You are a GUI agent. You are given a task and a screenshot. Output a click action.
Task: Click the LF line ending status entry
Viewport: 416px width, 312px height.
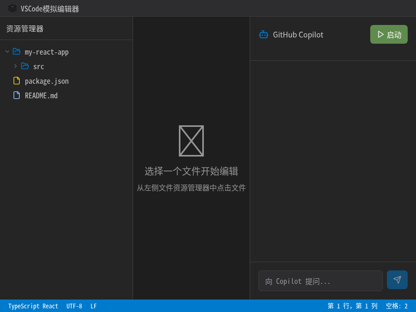(x=94, y=306)
